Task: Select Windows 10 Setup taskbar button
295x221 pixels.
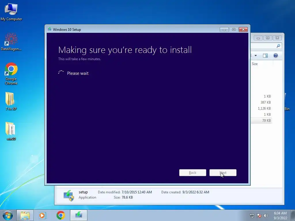Action: pyautogui.click(x=79, y=215)
